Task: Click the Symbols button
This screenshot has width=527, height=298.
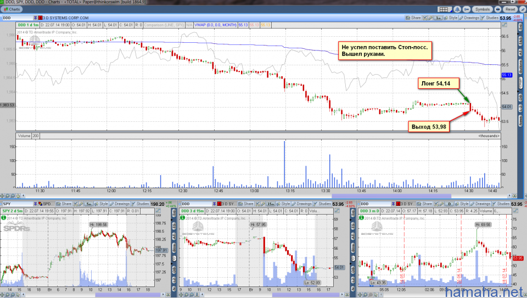Action: (483, 9)
